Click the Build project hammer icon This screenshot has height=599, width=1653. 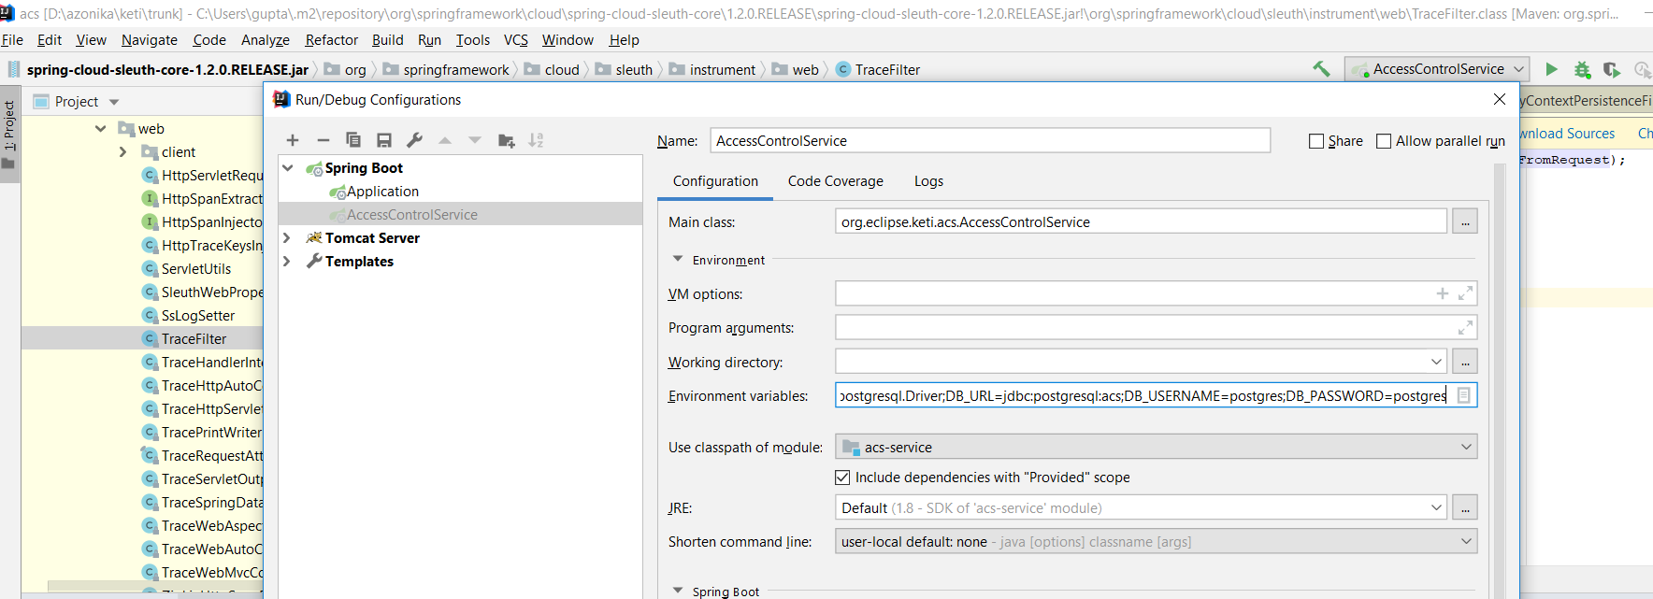tap(1321, 69)
